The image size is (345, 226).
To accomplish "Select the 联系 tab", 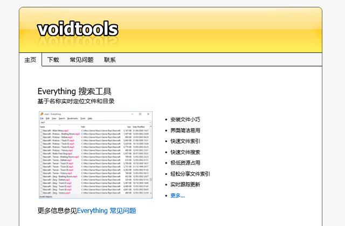I will pos(110,60).
